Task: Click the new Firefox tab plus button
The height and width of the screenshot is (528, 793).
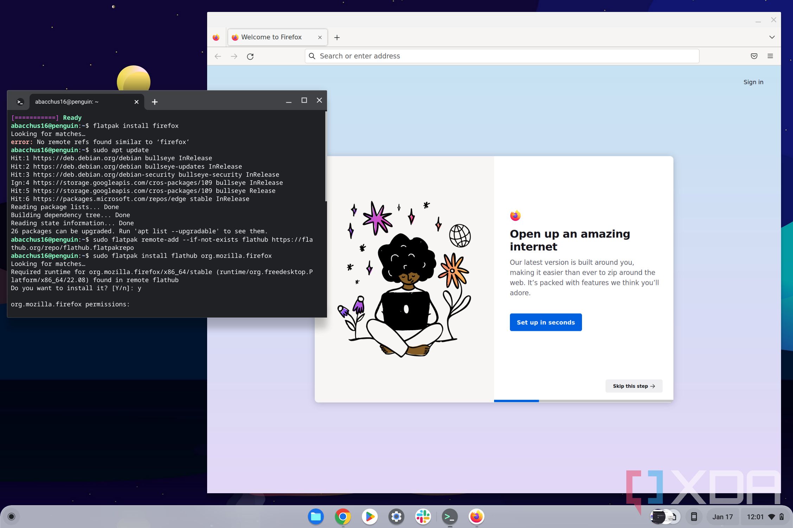Action: [337, 37]
